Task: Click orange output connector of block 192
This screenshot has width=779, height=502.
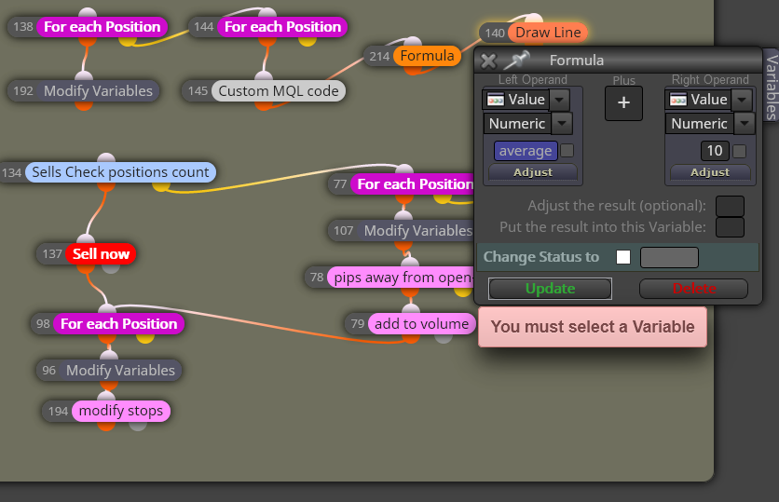Action: 84,104
